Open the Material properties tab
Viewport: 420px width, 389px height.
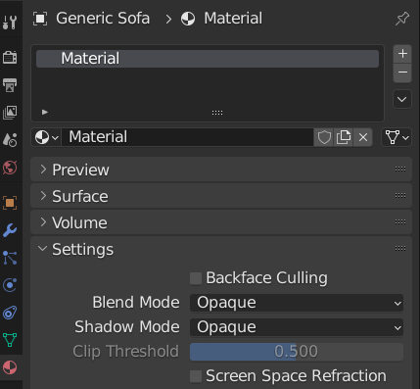click(x=10, y=367)
